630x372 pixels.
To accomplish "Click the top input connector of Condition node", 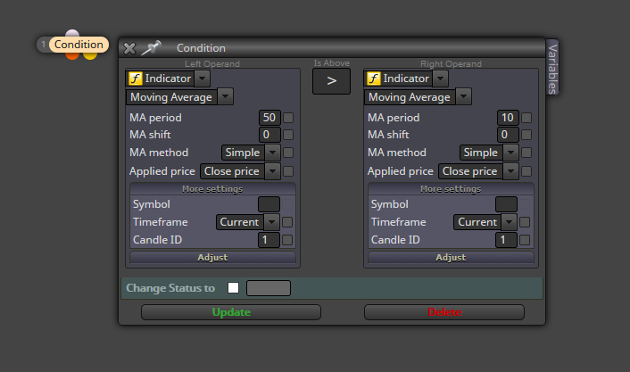I will pos(72,33).
